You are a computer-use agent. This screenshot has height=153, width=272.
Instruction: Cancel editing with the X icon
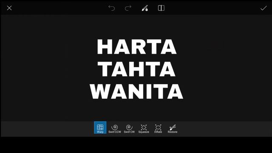coord(9,8)
